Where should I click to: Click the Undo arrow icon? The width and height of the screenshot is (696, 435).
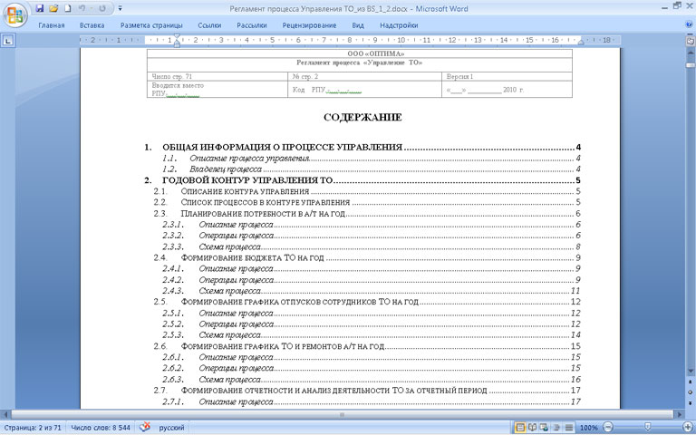pyautogui.click(x=82, y=8)
